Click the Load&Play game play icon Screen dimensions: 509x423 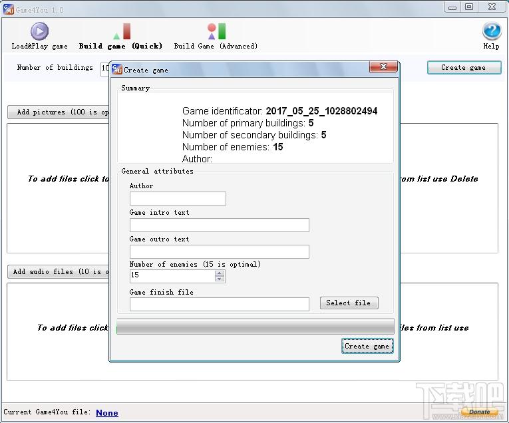click(x=40, y=31)
